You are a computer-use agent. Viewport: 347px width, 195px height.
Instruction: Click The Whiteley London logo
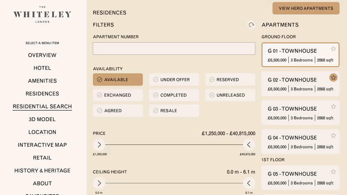tap(42, 15)
